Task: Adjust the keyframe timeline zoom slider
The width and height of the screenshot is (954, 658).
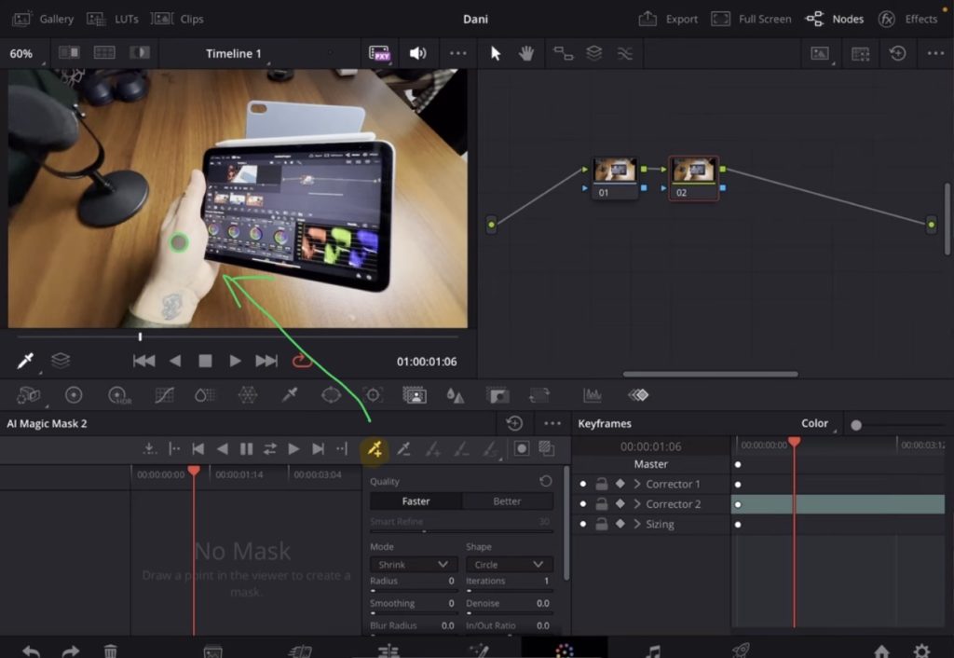Action: pos(857,423)
